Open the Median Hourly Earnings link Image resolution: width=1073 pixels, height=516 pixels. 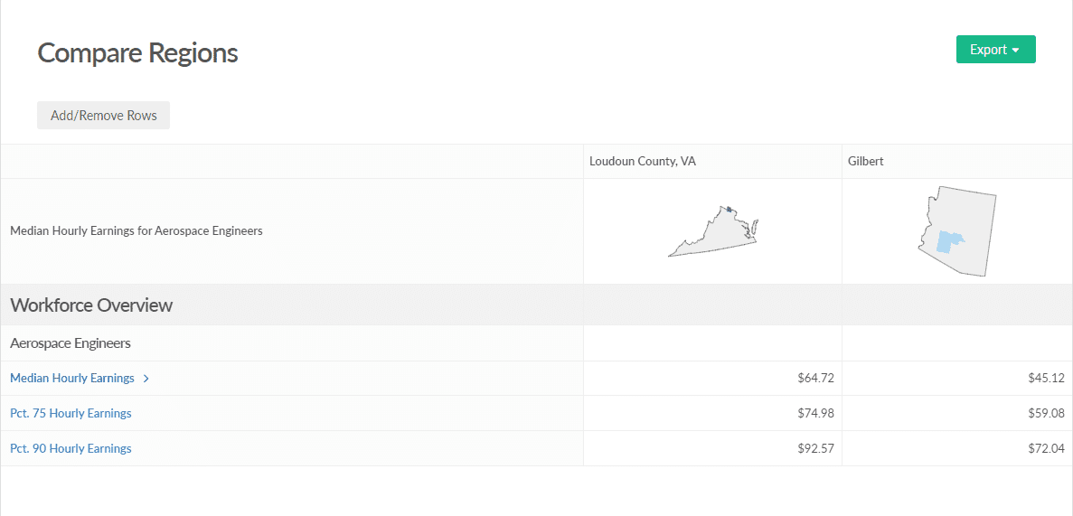[x=72, y=379]
